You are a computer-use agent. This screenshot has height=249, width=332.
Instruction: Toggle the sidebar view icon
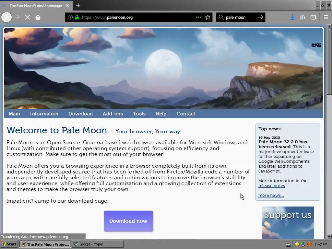click(313, 17)
